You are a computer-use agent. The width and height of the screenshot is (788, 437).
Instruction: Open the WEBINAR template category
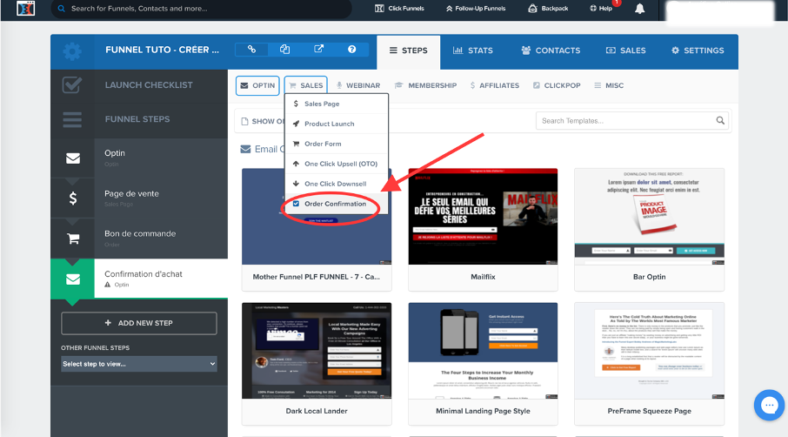click(x=358, y=85)
